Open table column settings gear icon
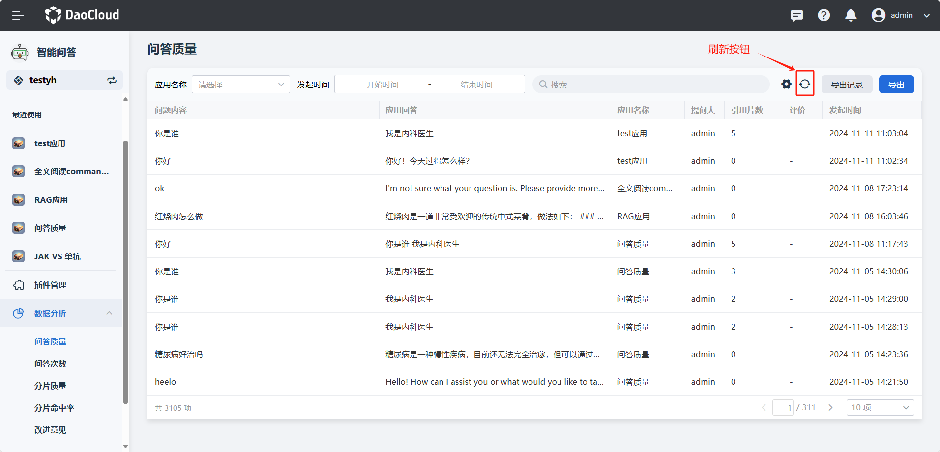 (x=786, y=84)
